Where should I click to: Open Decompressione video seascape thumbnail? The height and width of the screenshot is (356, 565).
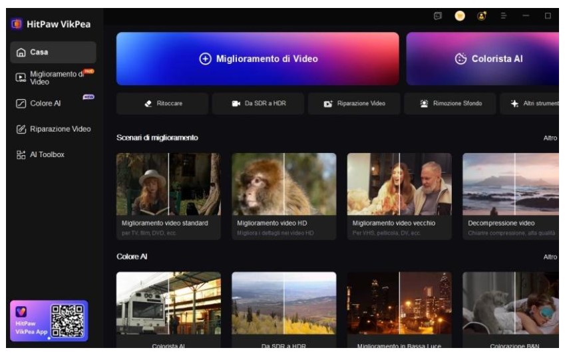click(511, 184)
